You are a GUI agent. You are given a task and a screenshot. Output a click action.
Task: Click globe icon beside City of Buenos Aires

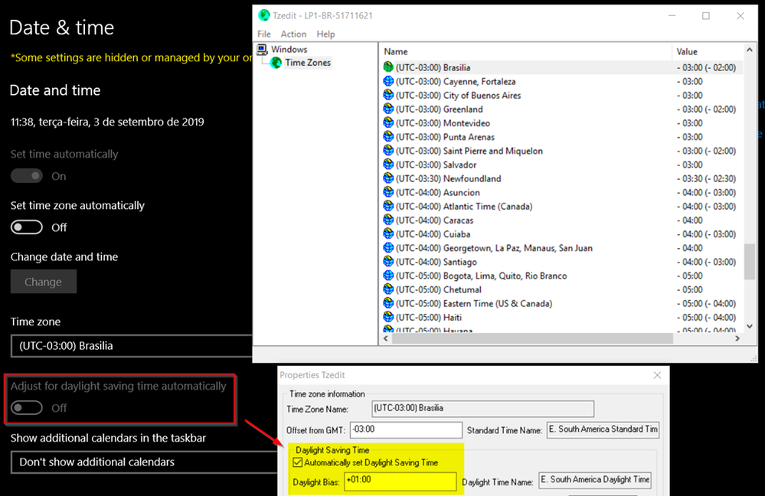(388, 95)
